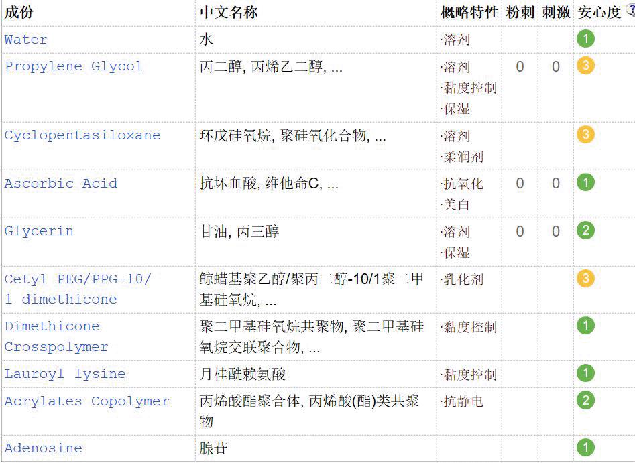Click the green 2 badge for Acrylates Copolymer
Viewport: 635px width, 463px height.
pos(585,401)
